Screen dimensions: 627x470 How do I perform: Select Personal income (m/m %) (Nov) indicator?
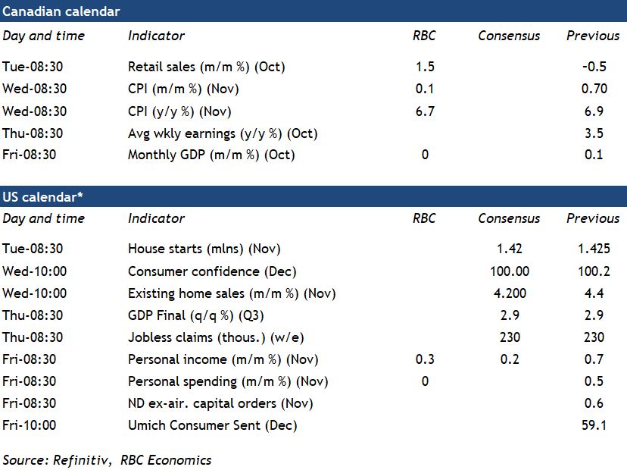click(223, 359)
